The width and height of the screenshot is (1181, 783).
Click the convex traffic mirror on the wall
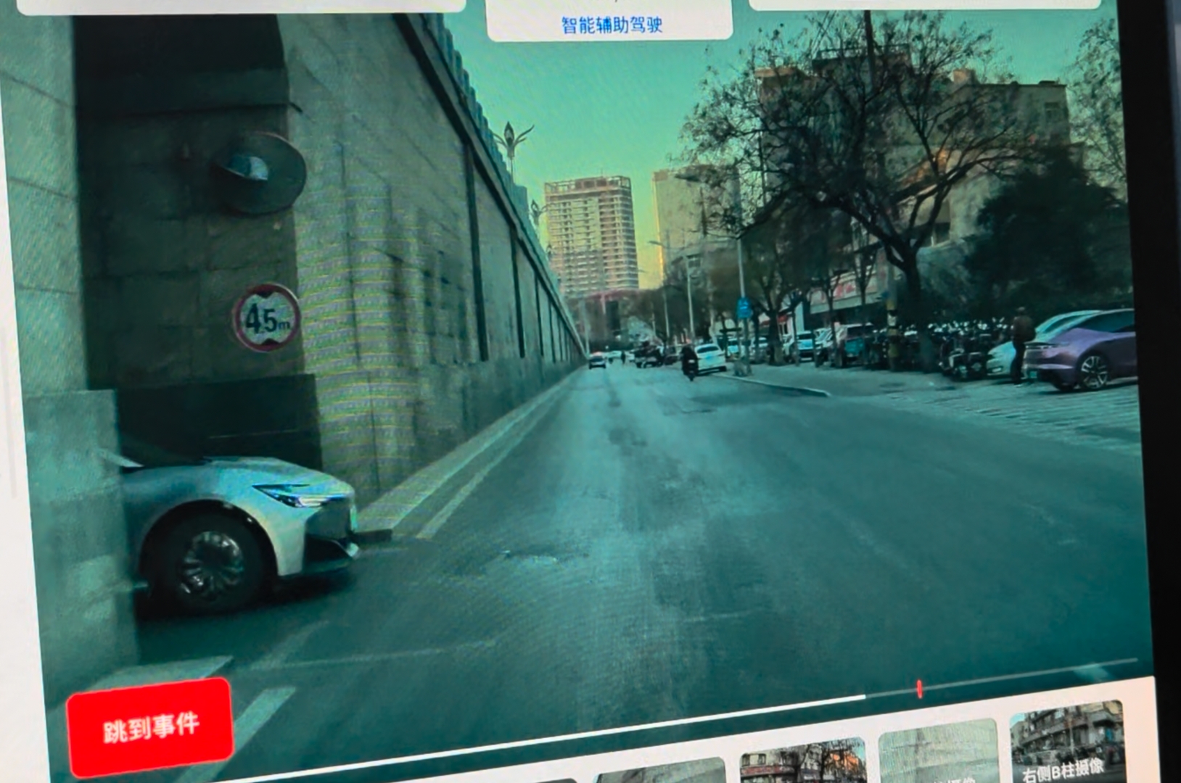point(260,173)
